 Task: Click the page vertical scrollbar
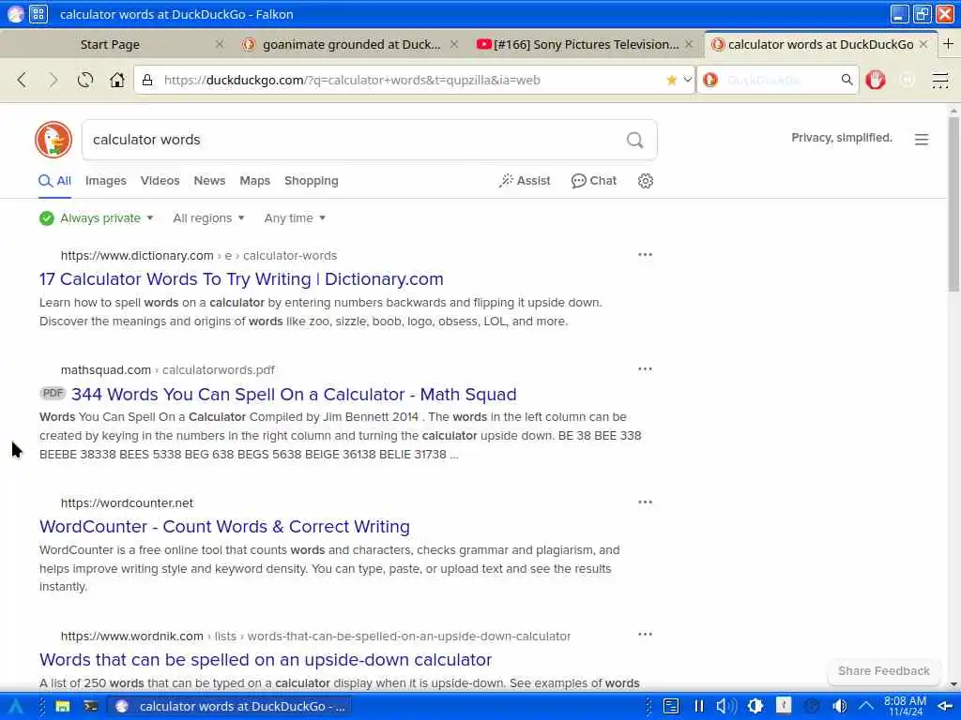click(953, 204)
